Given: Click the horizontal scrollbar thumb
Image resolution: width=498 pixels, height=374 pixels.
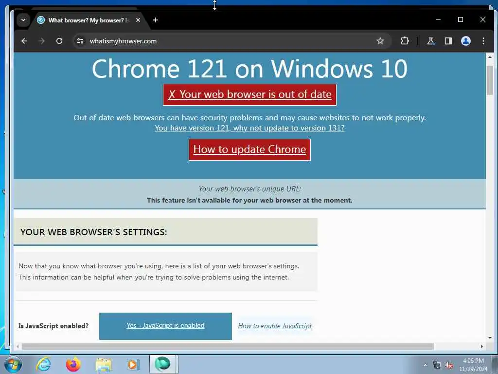Looking at the screenshot, I should point(228,346).
